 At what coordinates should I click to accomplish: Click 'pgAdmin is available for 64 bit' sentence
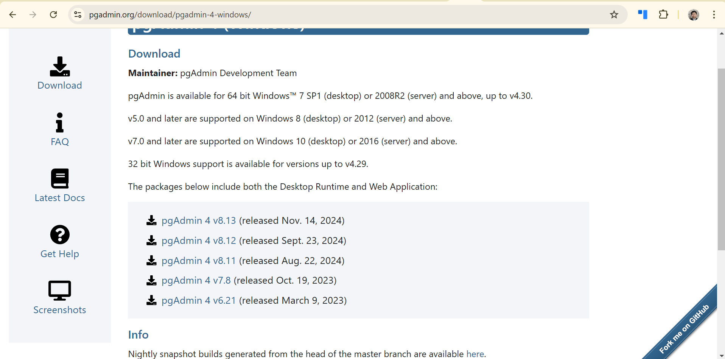click(x=330, y=96)
